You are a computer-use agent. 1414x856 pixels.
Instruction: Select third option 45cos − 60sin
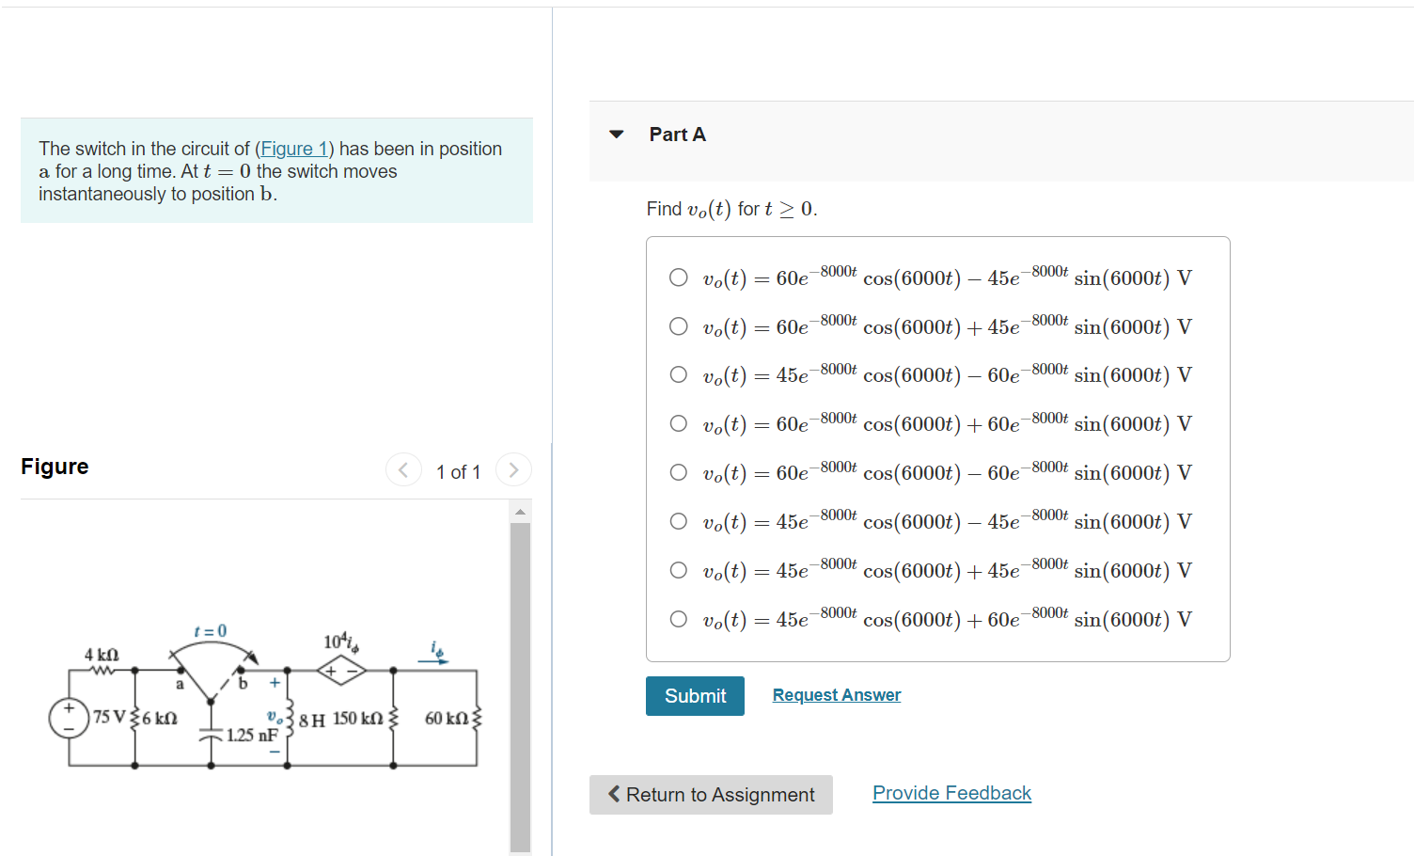(x=678, y=374)
